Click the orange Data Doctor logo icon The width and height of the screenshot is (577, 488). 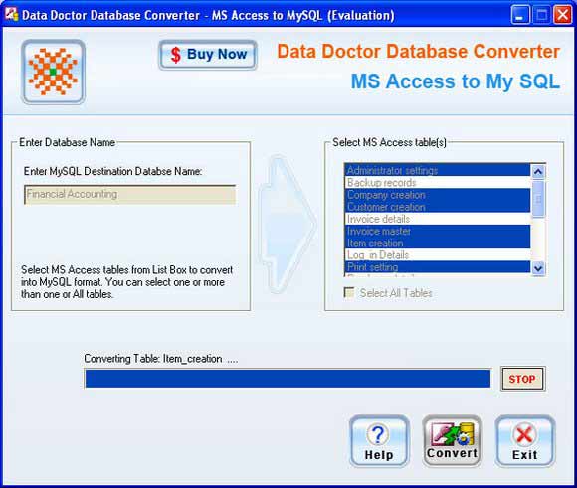tap(54, 73)
